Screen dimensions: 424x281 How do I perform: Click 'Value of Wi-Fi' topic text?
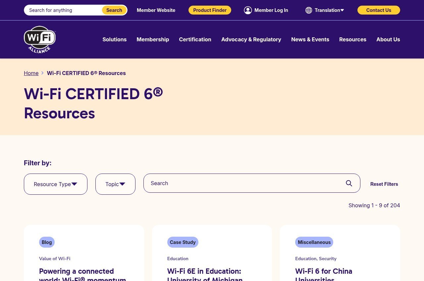click(x=55, y=259)
